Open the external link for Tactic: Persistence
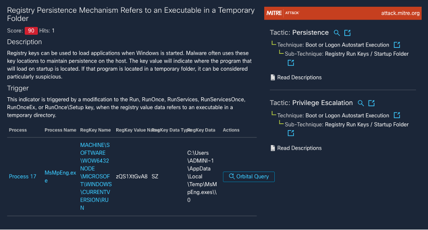This screenshot has height=230, width=428. click(x=348, y=33)
